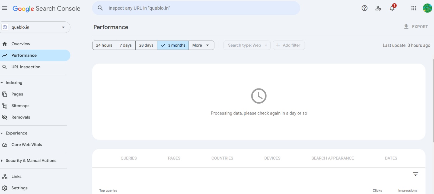This screenshot has height=194, width=434.
Task: Open the Google account avatar
Action: (x=427, y=8)
